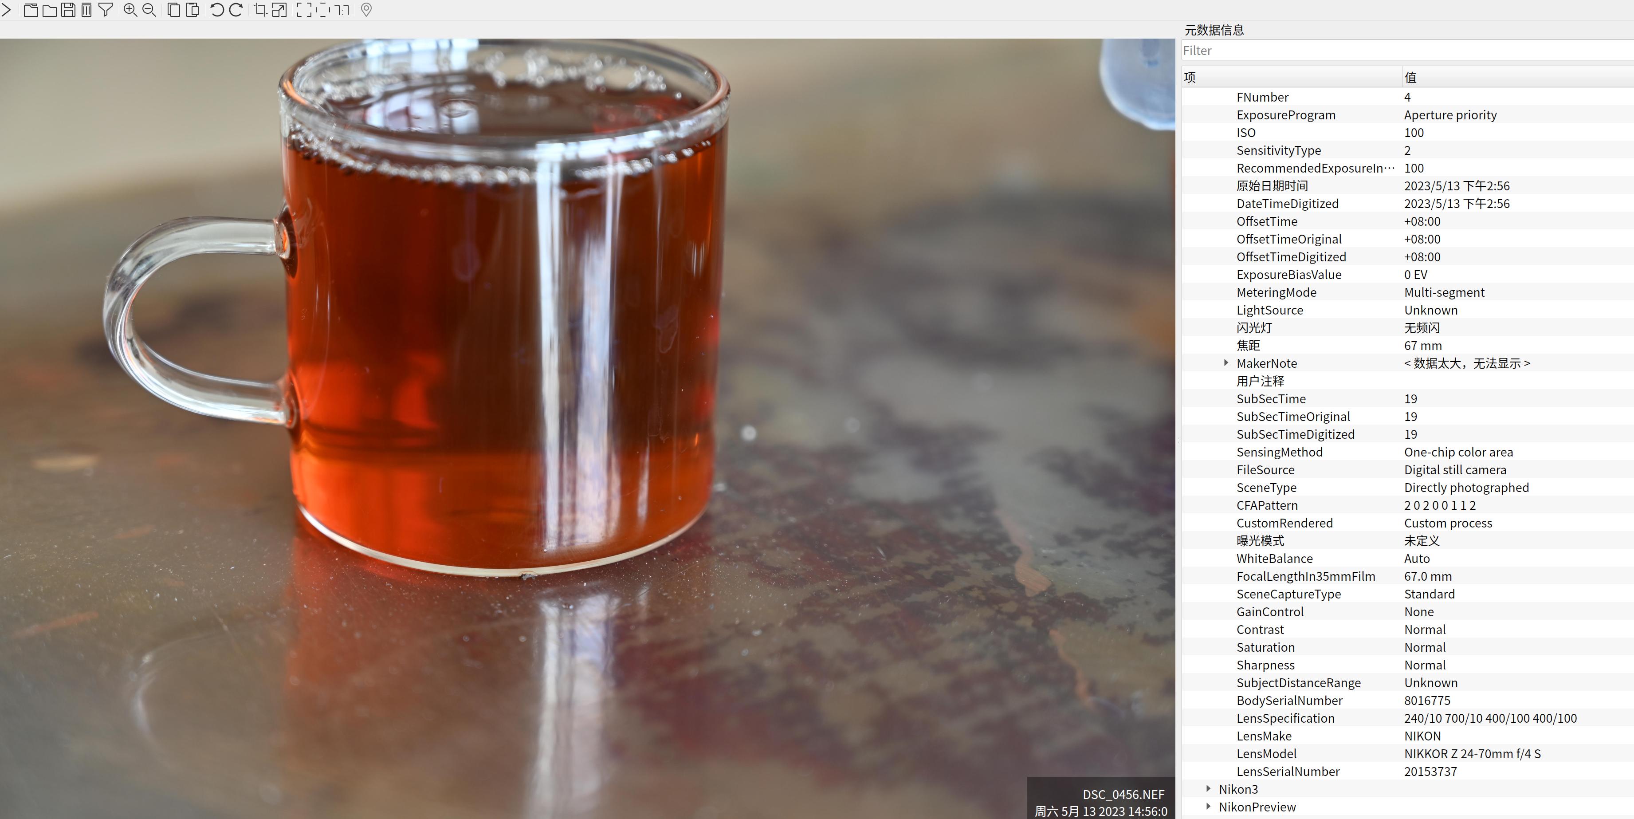Expand the NikonPreview metadata group
The image size is (1634, 819).
[x=1208, y=806]
